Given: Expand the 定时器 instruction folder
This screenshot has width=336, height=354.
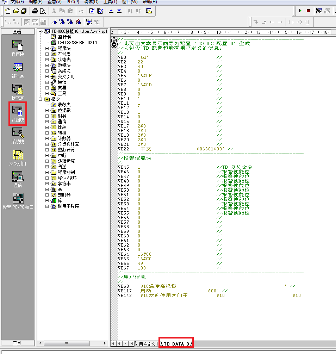Looking at the screenshot, I should click(x=47, y=195).
